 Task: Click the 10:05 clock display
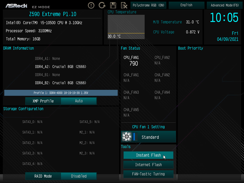point(224,17)
